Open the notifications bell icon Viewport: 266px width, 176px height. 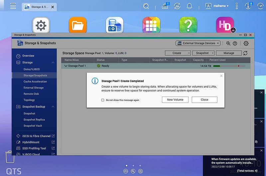pos(189,6)
